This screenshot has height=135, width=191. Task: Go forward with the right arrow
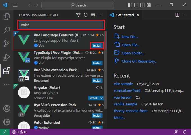[36, 5]
